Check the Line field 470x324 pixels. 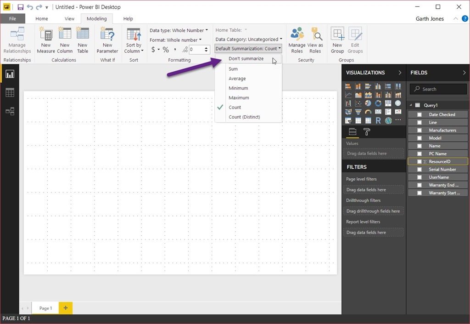pyautogui.click(x=420, y=122)
